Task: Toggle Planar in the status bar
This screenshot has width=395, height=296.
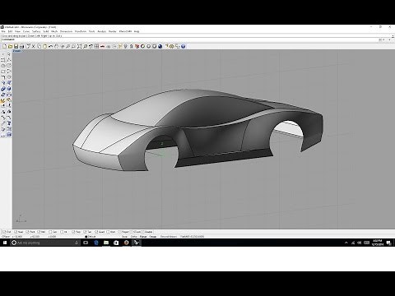Action: point(143,236)
